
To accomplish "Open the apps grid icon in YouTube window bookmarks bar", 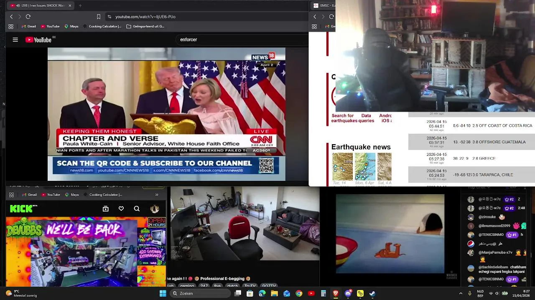I will [11, 26].
